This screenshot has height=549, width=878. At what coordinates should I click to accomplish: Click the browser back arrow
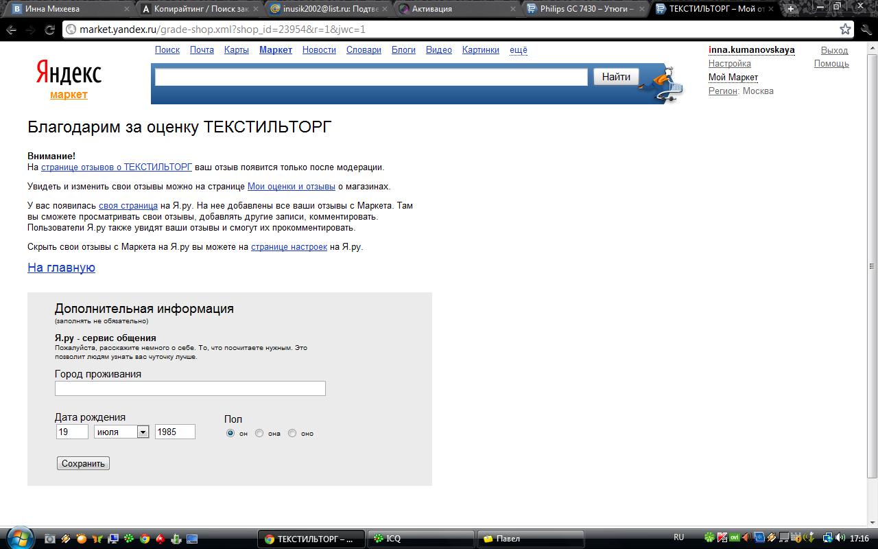coord(12,30)
